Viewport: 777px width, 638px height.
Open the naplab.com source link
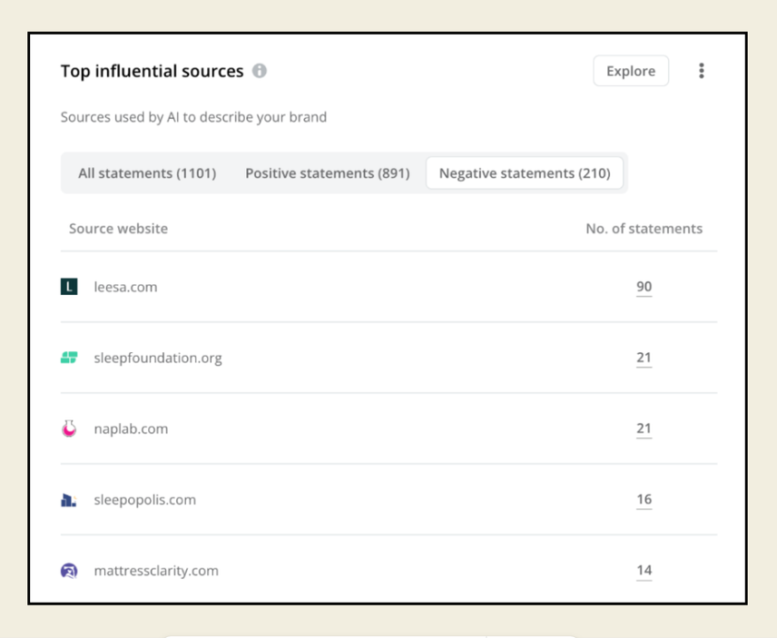click(x=131, y=428)
